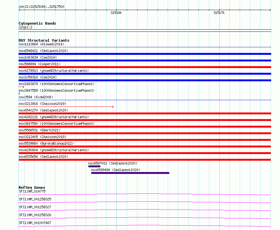Click esv2663679 (1000GenomesConsortiumPhase1) label
The image size is (280, 230).
57,84
